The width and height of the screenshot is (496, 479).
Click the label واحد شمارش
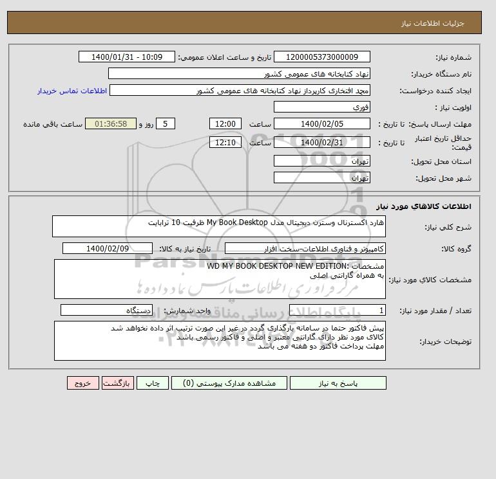click(x=187, y=311)
